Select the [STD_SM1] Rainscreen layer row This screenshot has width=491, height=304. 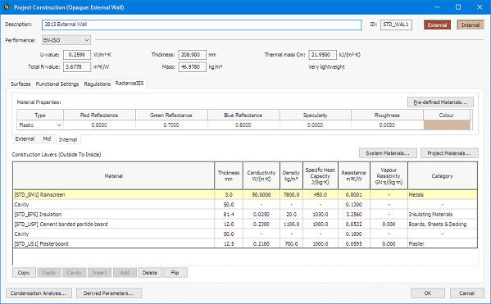click(245, 195)
